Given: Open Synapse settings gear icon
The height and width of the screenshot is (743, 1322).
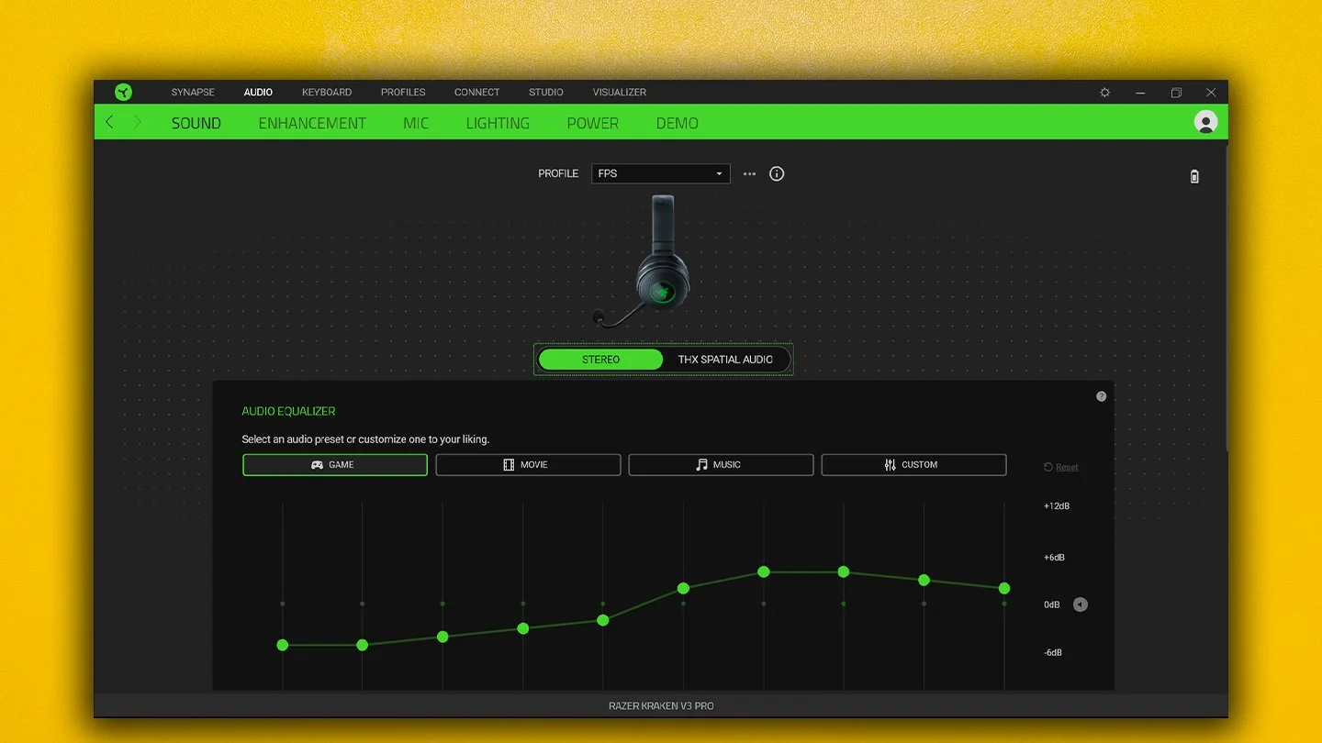Looking at the screenshot, I should pyautogui.click(x=1105, y=93).
